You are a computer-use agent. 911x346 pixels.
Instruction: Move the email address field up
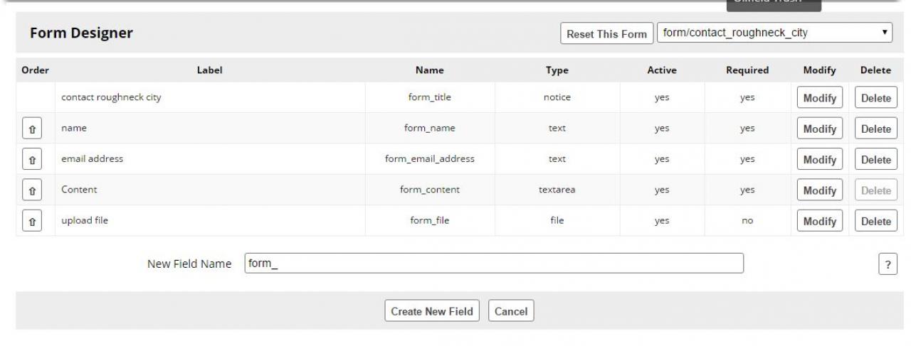point(32,160)
